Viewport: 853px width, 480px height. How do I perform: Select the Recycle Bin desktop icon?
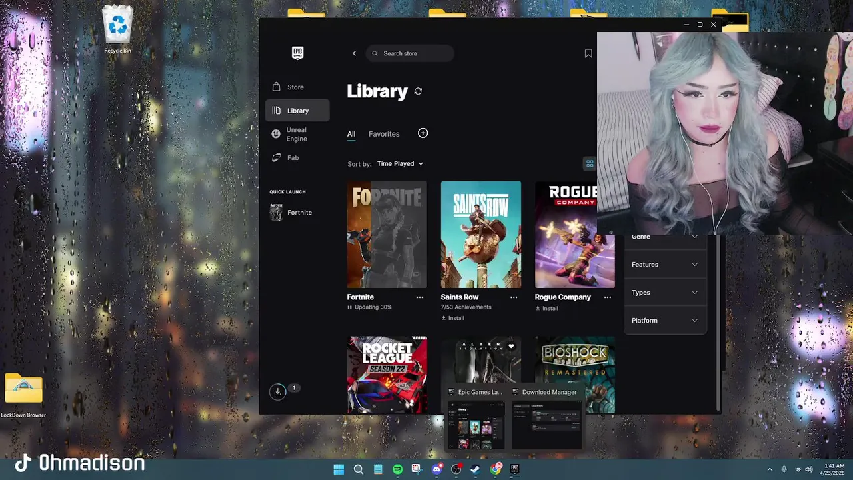(x=117, y=30)
